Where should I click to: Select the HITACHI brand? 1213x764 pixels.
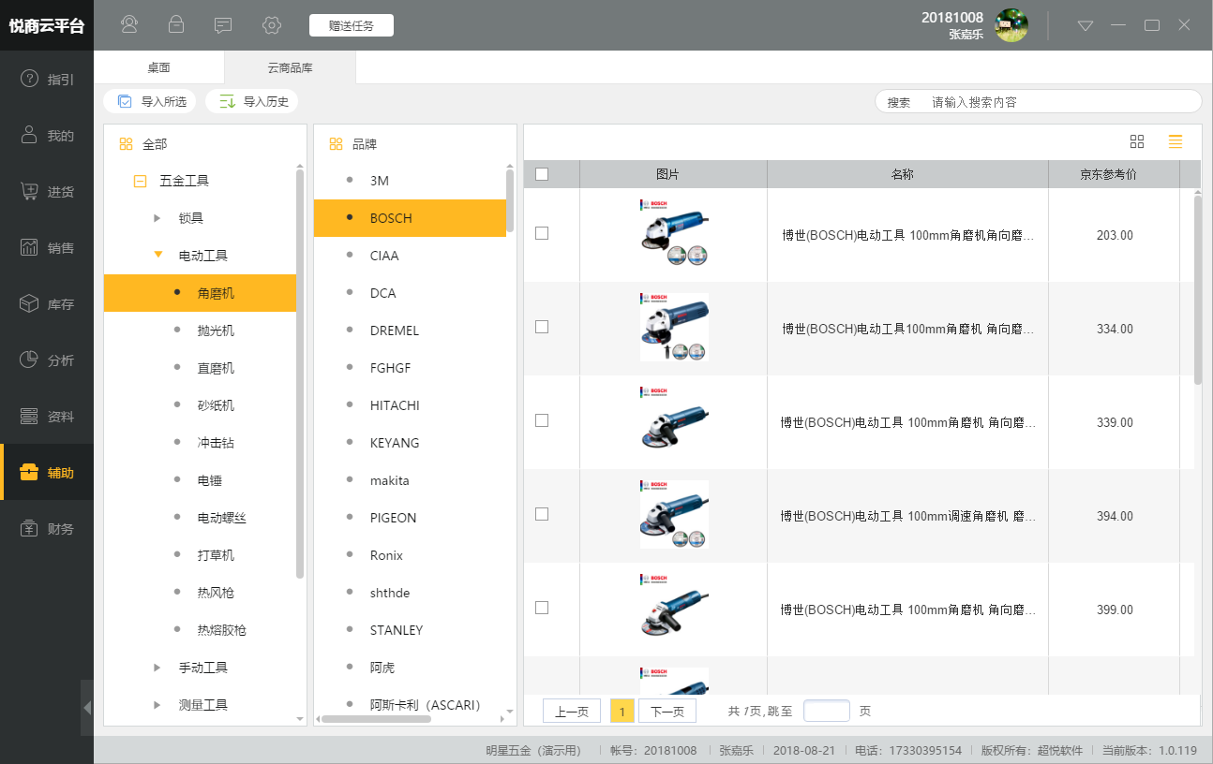(x=410, y=405)
